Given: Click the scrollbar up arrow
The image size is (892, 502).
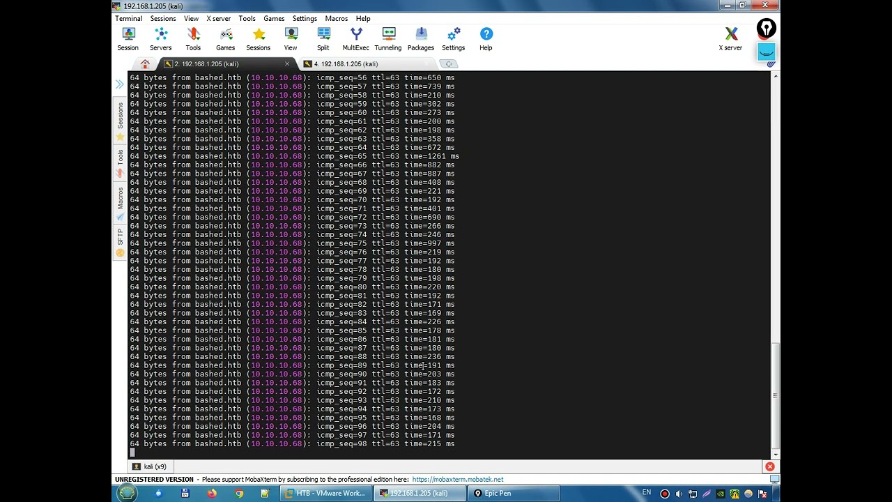Looking at the screenshot, I should click(x=776, y=75).
